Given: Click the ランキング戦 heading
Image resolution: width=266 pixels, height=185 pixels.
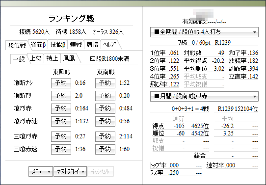Looking at the screenshot, I should point(72,19).
